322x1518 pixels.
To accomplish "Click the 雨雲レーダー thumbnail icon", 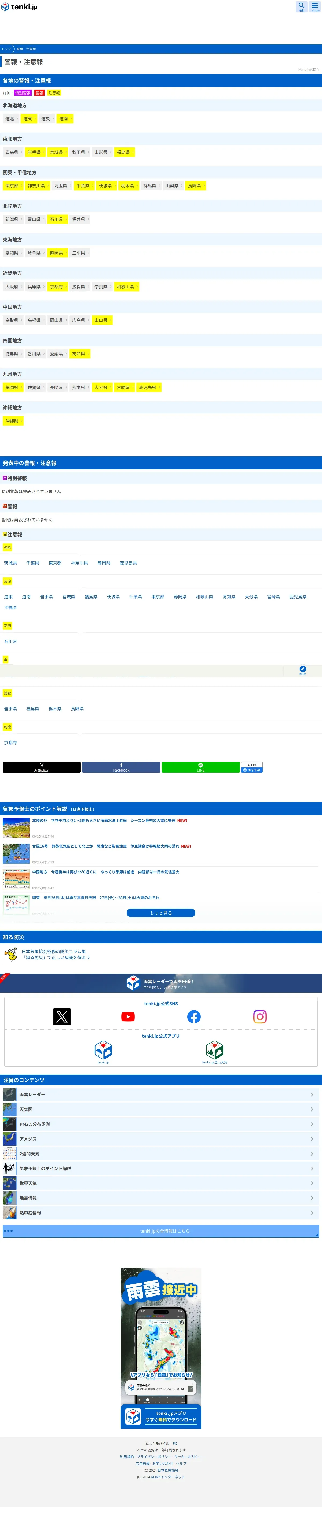I will coord(9,1094).
